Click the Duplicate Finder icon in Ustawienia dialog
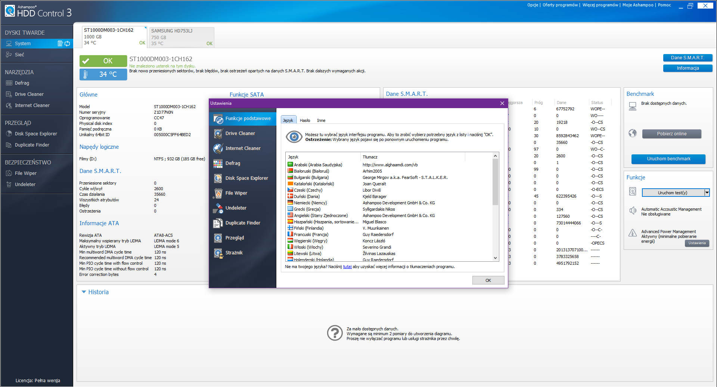This screenshot has width=717, height=387. (x=218, y=223)
